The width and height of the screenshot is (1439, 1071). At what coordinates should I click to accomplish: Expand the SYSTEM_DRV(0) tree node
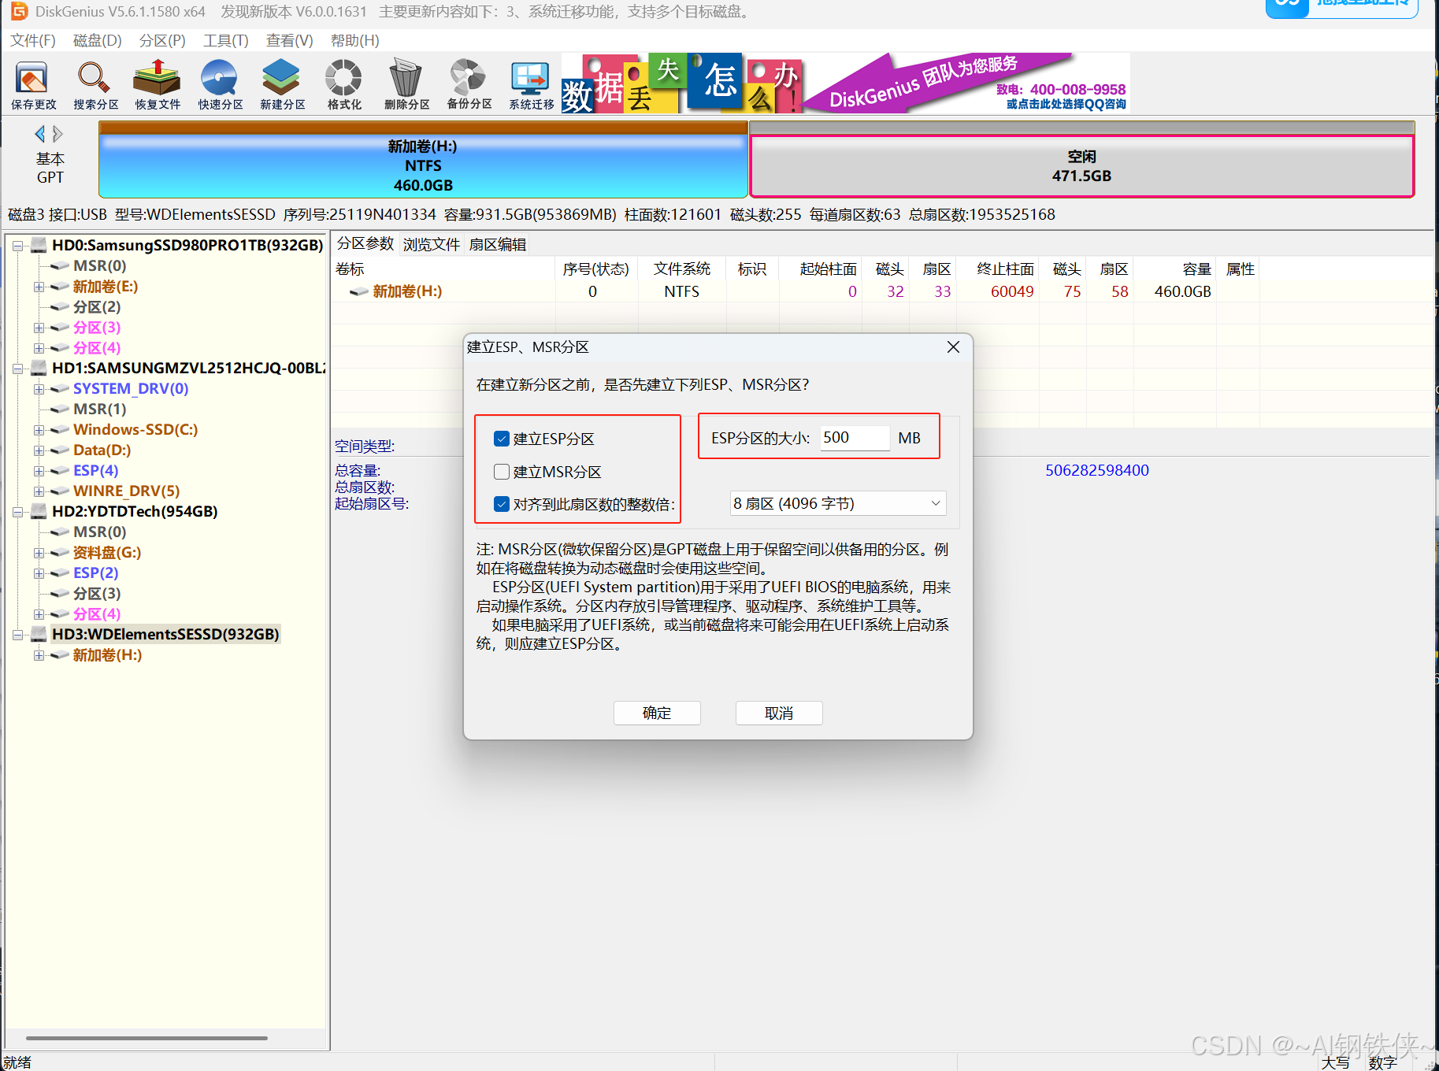(x=39, y=389)
